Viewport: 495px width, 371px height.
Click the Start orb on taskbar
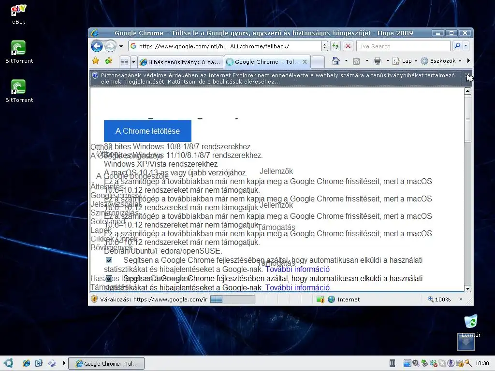click(x=8, y=363)
